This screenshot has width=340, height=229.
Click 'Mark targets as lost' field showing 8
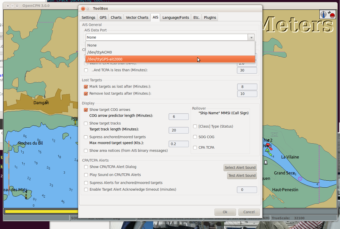click(247, 87)
